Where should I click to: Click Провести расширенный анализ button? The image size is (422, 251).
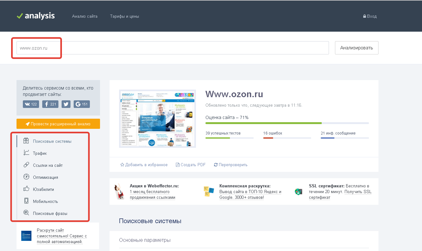point(58,124)
